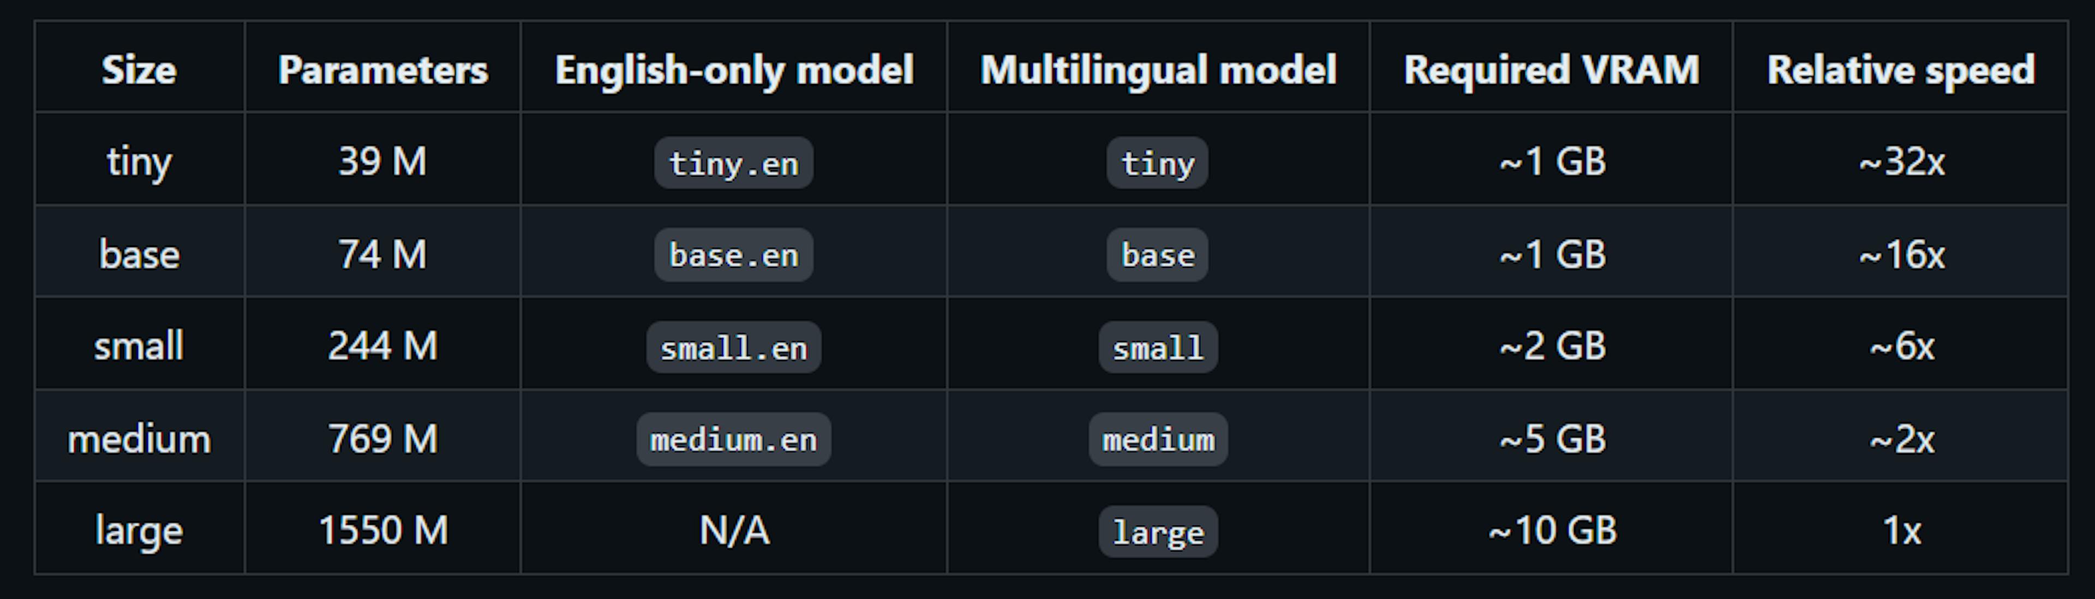Click the tiny.en model code tag
Image resolution: width=2095 pixels, height=599 pixels.
pyautogui.click(x=734, y=163)
